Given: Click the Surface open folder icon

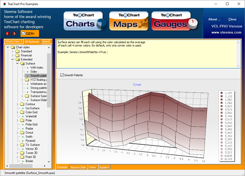Looking at the screenshot, I should pos(22,63).
